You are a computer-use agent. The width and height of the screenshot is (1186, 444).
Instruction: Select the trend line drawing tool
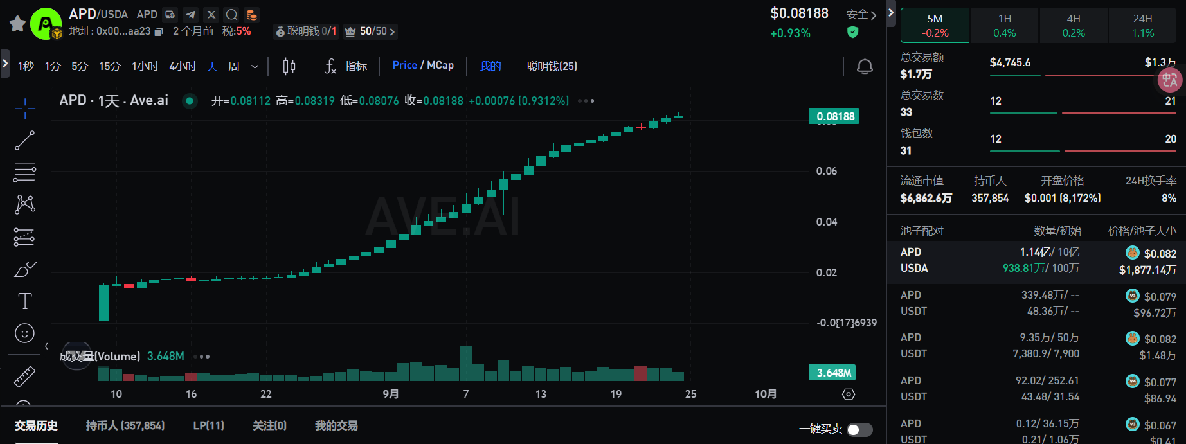pyautogui.click(x=24, y=140)
